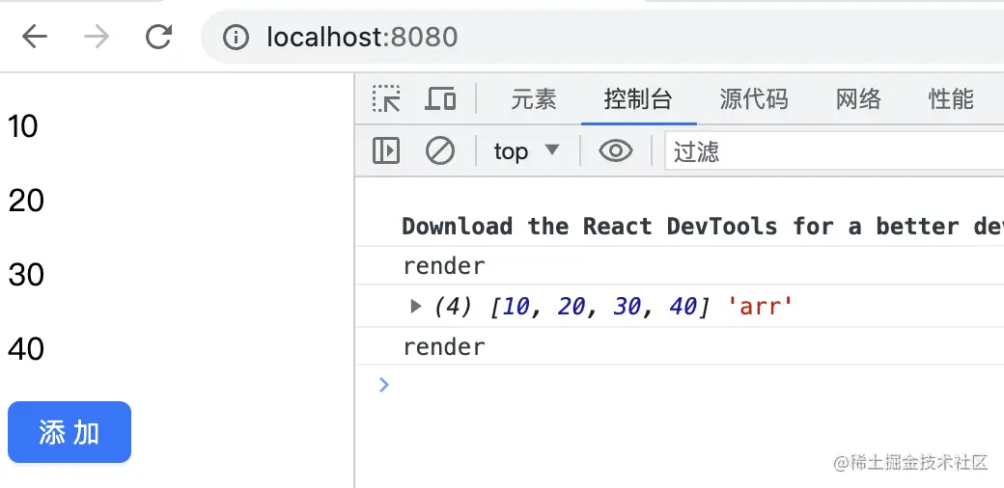The height and width of the screenshot is (488, 1004).
Task: Focus the console prompt chevron
Action: pos(383,385)
